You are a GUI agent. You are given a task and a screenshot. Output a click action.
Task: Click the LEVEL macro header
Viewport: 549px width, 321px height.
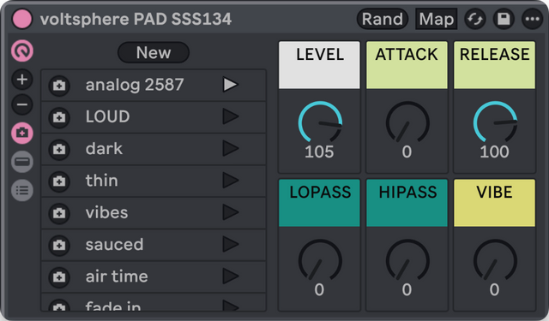[319, 65]
